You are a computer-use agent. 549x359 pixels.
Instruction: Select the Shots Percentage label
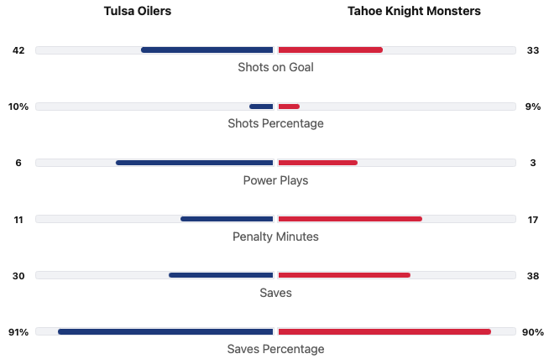click(x=275, y=123)
